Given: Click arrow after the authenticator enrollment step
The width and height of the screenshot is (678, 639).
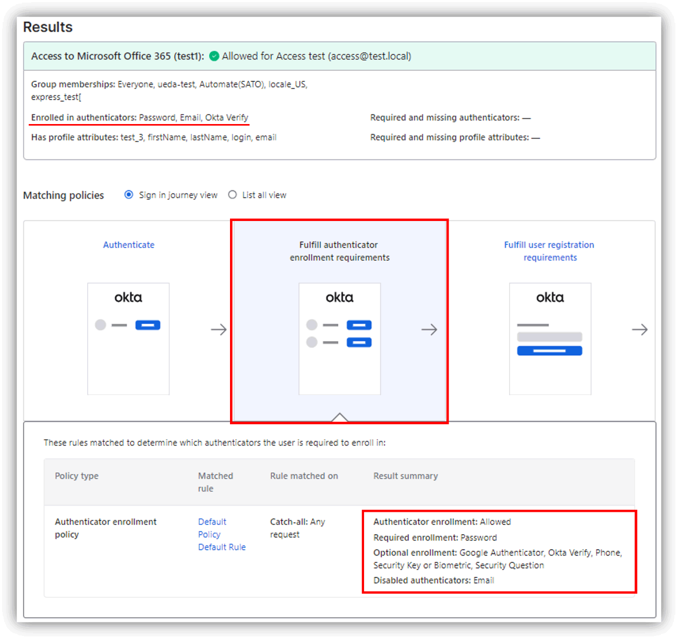Looking at the screenshot, I should coord(429,329).
